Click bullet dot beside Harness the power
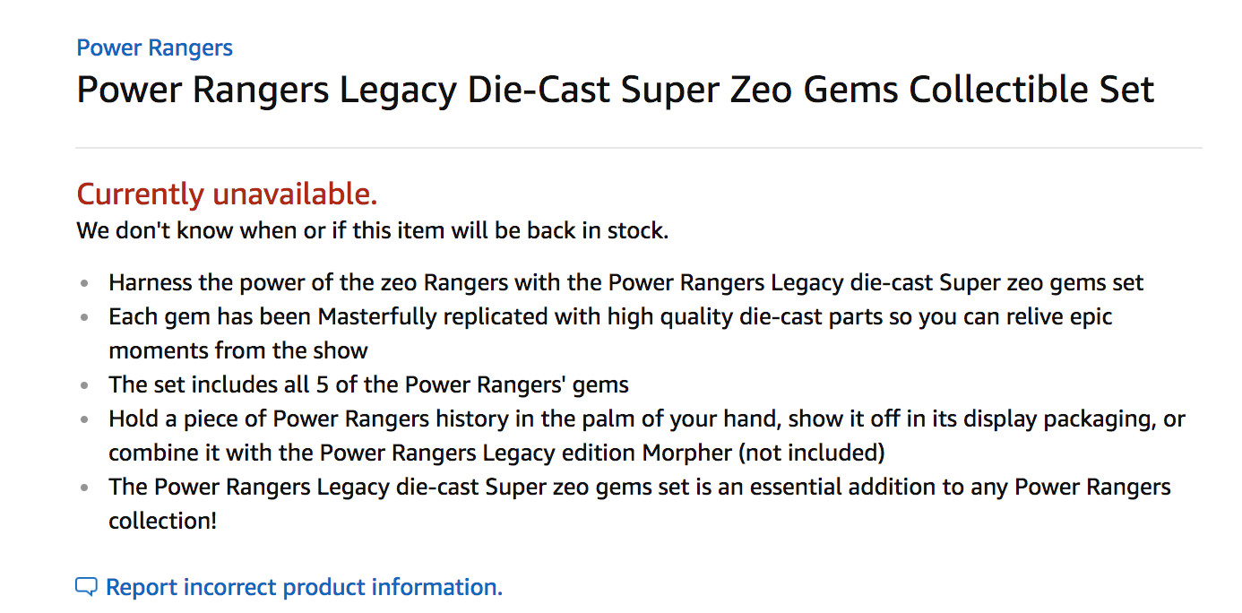 [x=84, y=284]
